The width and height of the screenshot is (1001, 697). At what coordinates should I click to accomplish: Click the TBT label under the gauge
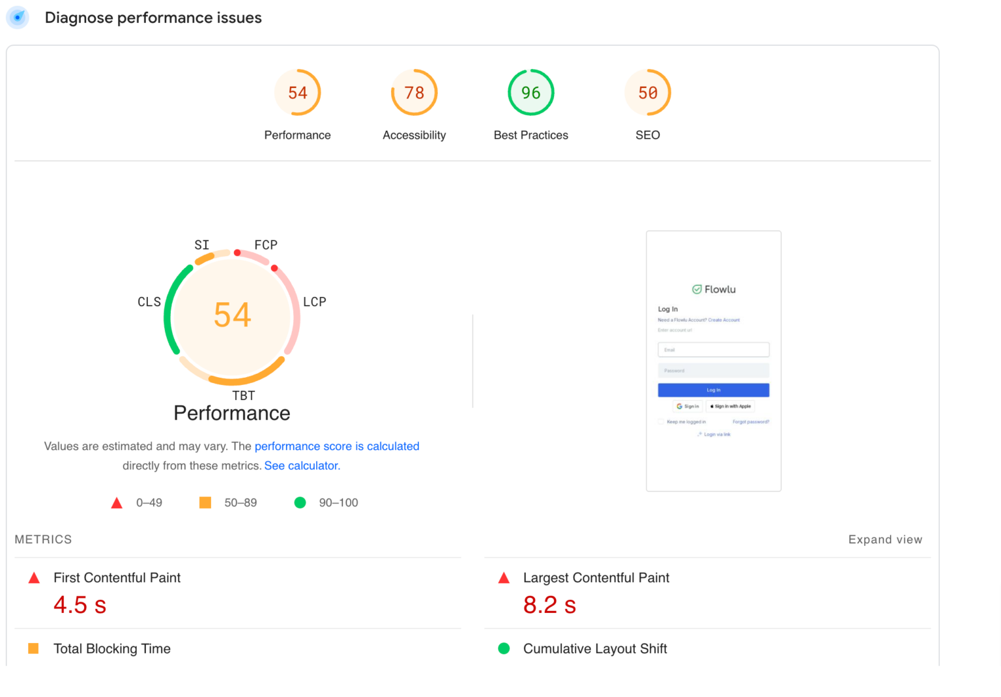(x=244, y=395)
